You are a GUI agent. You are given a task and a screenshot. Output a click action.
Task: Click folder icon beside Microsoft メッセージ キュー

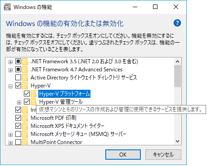pos(25,134)
